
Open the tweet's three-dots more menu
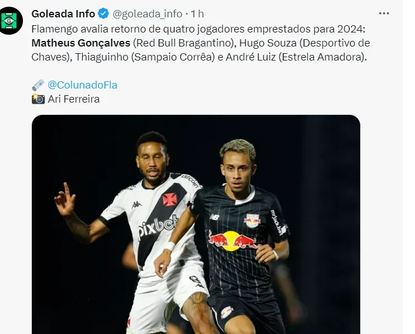(x=384, y=13)
